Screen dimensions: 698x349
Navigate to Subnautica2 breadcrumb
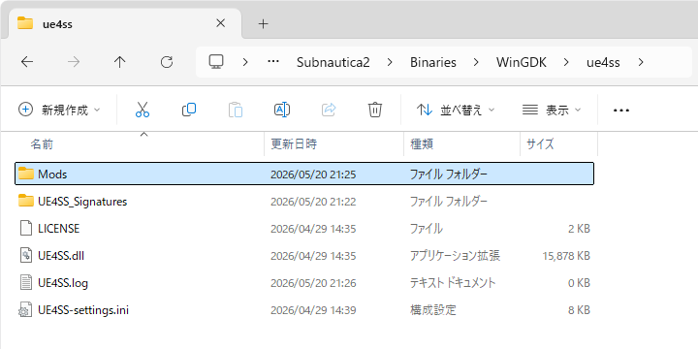333,62
